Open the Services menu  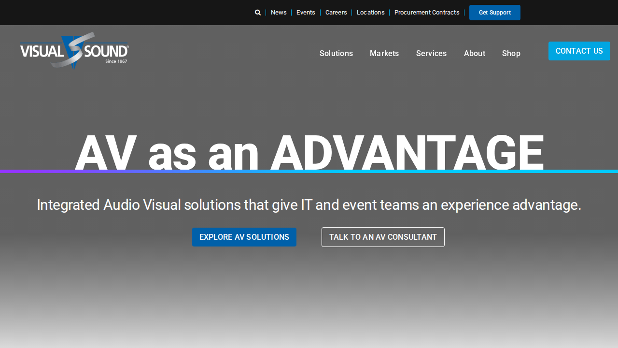[431, 54]
